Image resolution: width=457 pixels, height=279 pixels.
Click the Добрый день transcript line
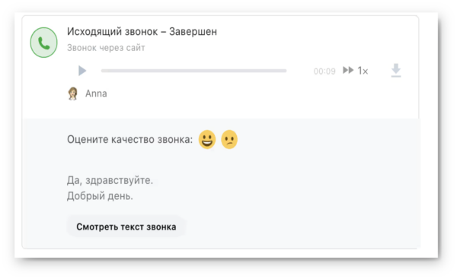[100, 196]
